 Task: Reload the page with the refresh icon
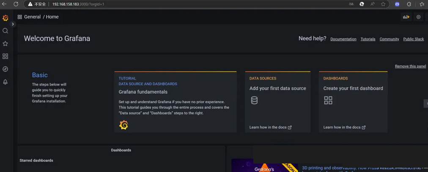(x=16, y=4)
